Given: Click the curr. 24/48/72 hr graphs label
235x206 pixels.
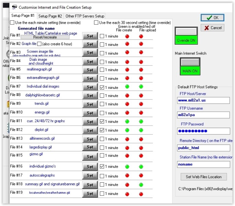Looking at the screenshot, I should click(x=46, y=121).
